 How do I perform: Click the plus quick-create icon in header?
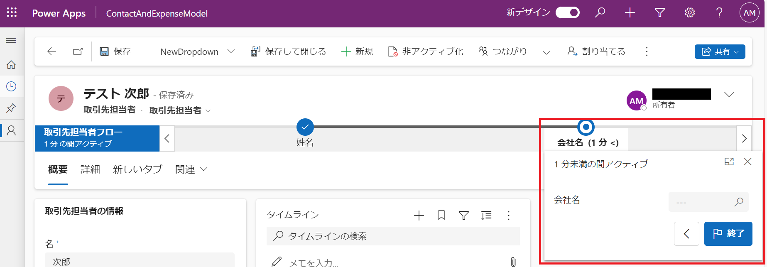click(x=630, y=13)
